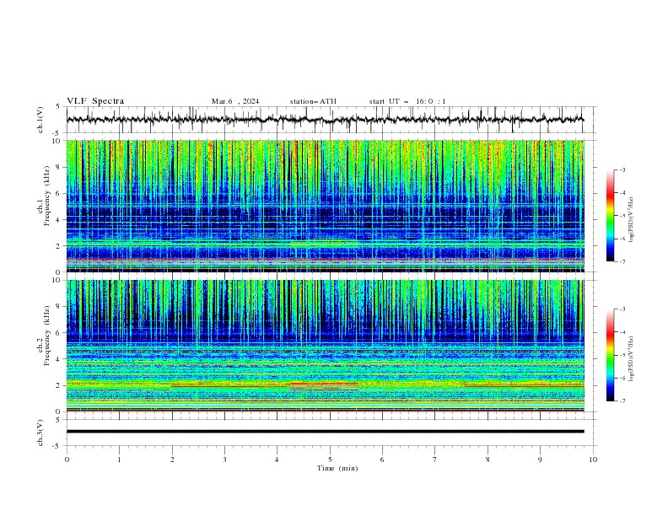Select the "start UT = 16:0 :1" text

tap(407, 101)
